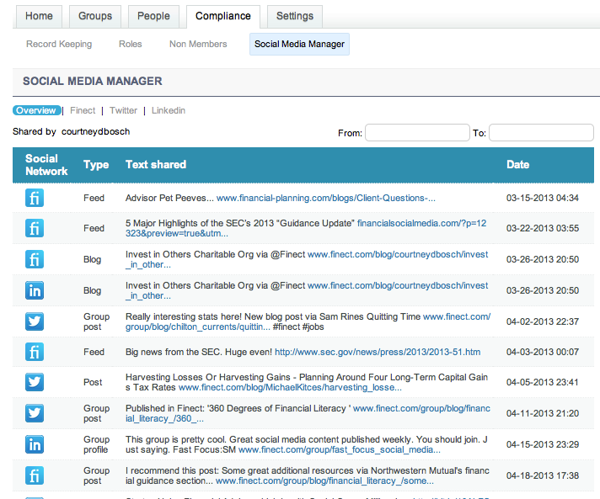Click Finect icon beside SEC Guidance Update feed
The image size is (600, 499).
[x=35, y=228]
